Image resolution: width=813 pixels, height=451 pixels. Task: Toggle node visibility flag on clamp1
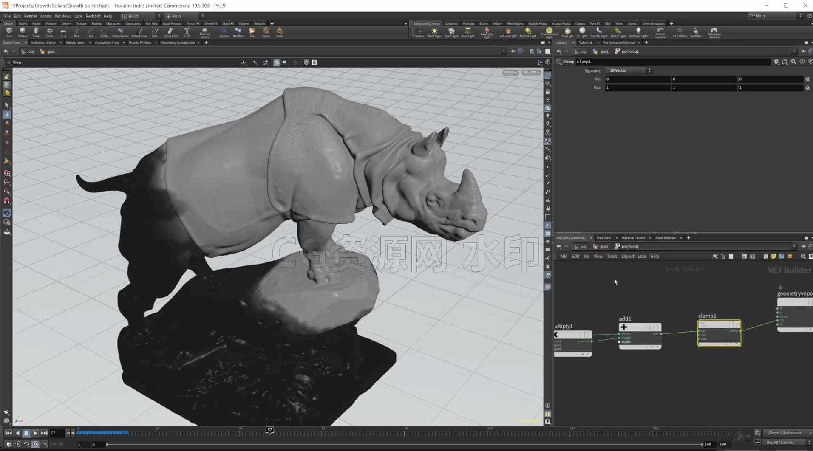pos(737,324)
